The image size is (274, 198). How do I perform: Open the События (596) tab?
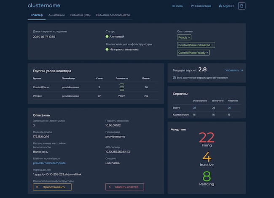coord(81,15)
